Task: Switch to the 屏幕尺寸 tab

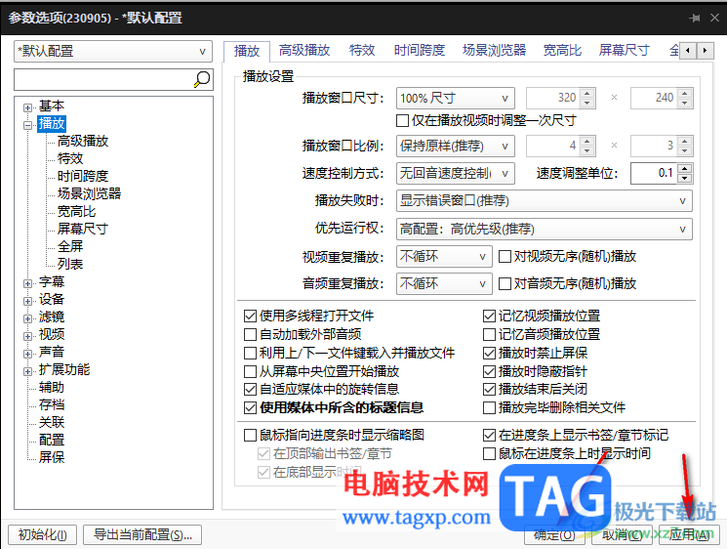Action: (625, 50)
